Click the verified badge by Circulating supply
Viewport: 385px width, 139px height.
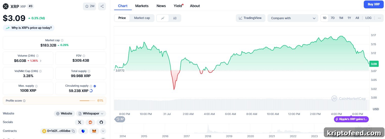click(95, 86)
